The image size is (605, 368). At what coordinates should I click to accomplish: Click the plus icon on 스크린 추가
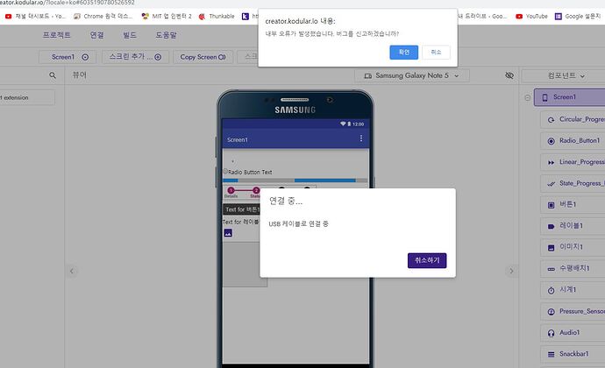tap(158, 57)
